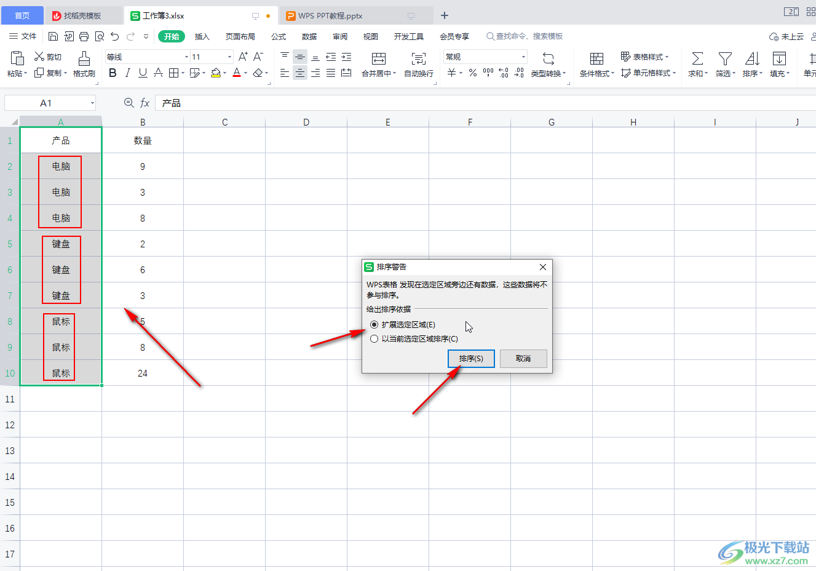Apply red font color swatch
The width and height of the screenshot is (816, 571).
click(x=237, y=73)
